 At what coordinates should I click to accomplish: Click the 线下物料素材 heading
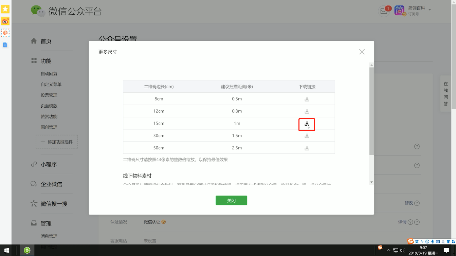click(137, 176)
